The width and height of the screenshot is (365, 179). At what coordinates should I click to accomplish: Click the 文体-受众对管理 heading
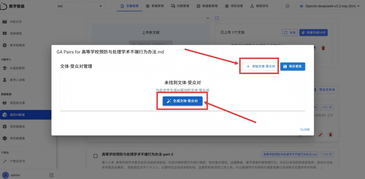click(x=76, y=66)
